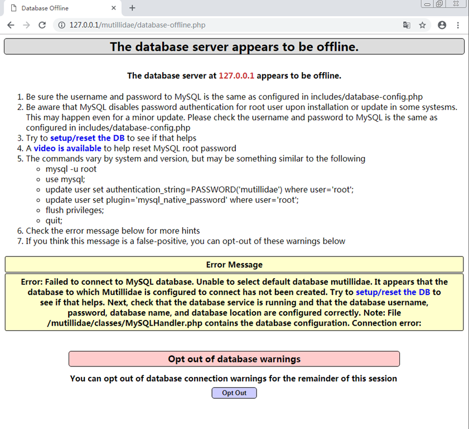
Task: Click the authentication_string update command
Action: tap(200, 189)
